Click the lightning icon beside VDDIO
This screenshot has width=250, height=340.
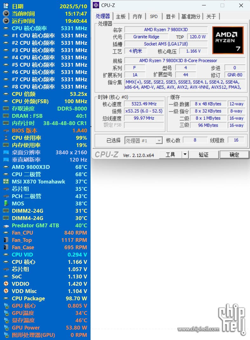[6, 283]
